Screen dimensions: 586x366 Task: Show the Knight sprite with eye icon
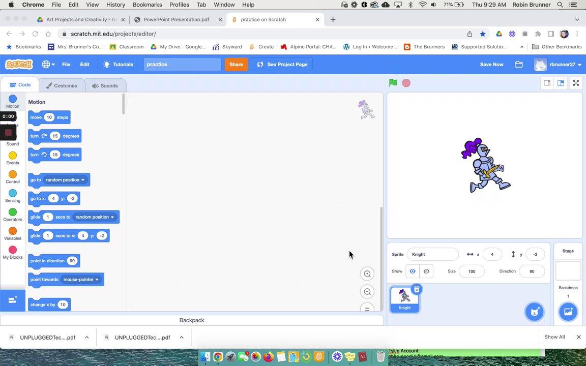click(x=413, y=271)
